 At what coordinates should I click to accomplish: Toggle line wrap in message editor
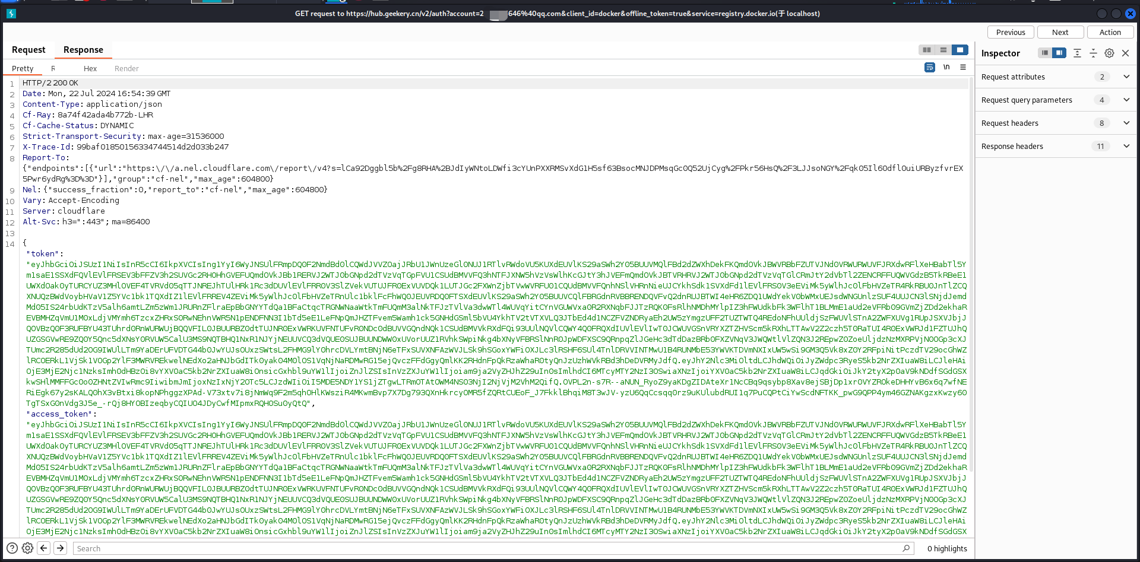click(x=930, y=67)
